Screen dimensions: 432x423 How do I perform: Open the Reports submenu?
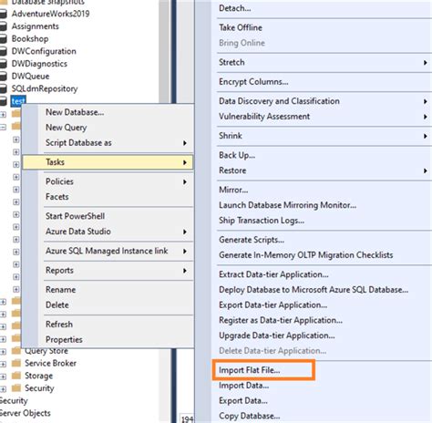click(x=108, y=270)
